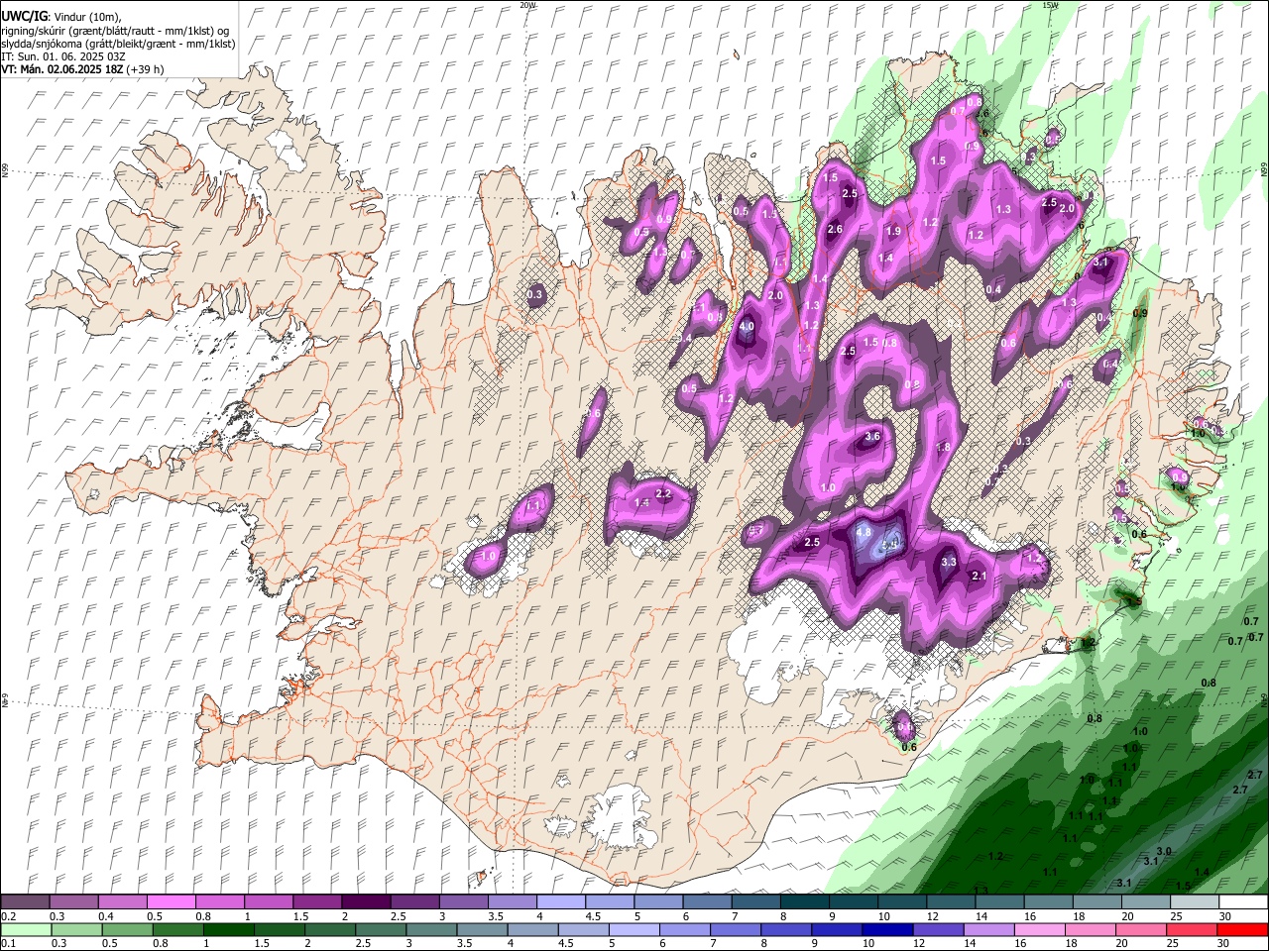The height and width of the screenshot is (951, 1269).
Task: Click the '20W' longitude label
Action: click(527, 5)
